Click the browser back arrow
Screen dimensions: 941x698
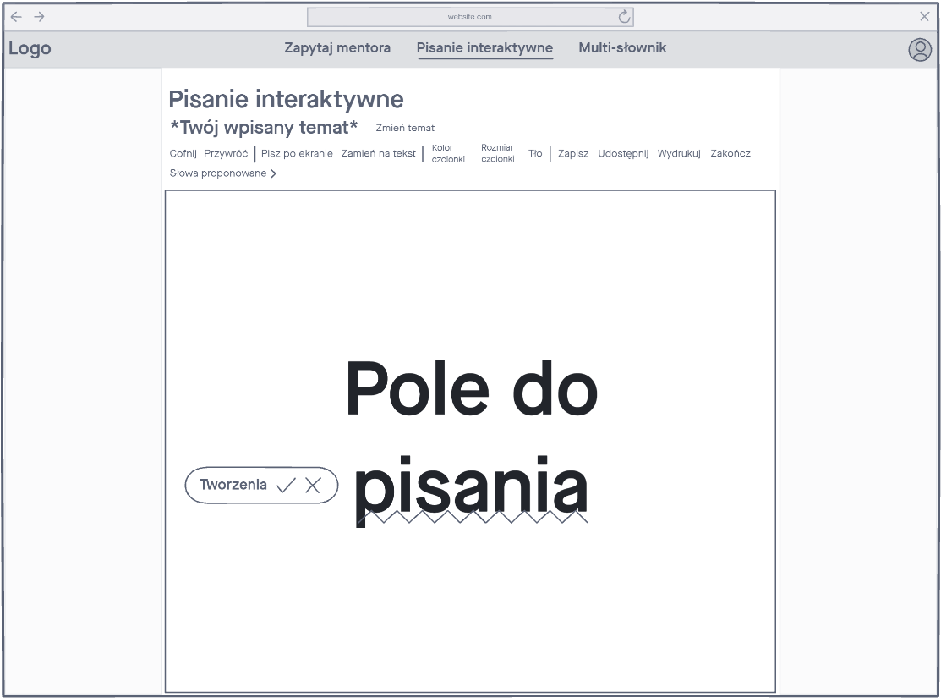[x=16, y=17]
